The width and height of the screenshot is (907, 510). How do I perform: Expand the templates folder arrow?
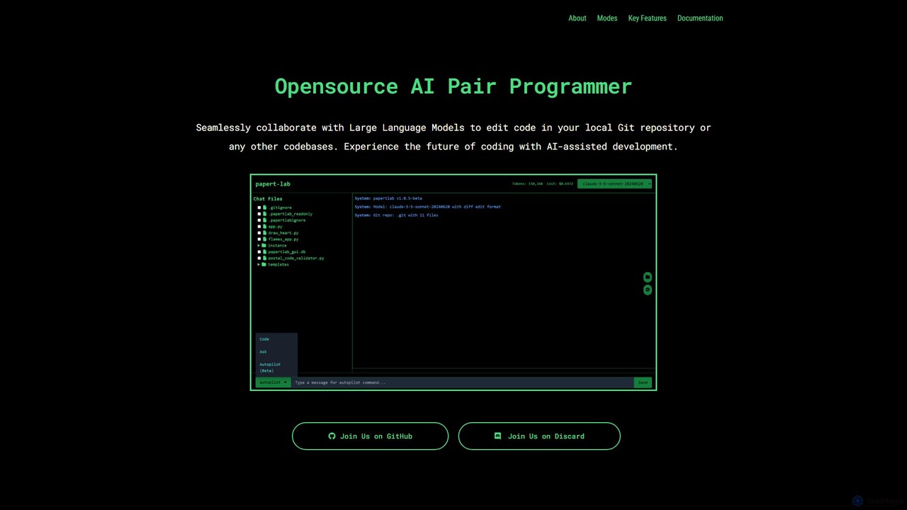259,265
